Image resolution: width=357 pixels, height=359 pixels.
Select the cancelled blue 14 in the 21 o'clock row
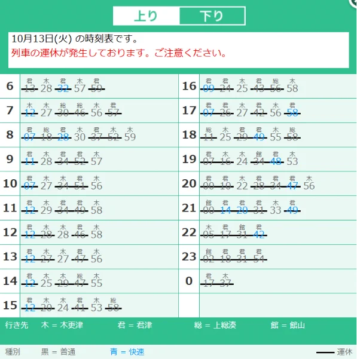[x=225, y=210]
